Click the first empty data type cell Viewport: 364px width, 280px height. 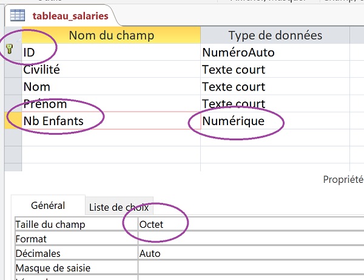(x=275, y=137)
